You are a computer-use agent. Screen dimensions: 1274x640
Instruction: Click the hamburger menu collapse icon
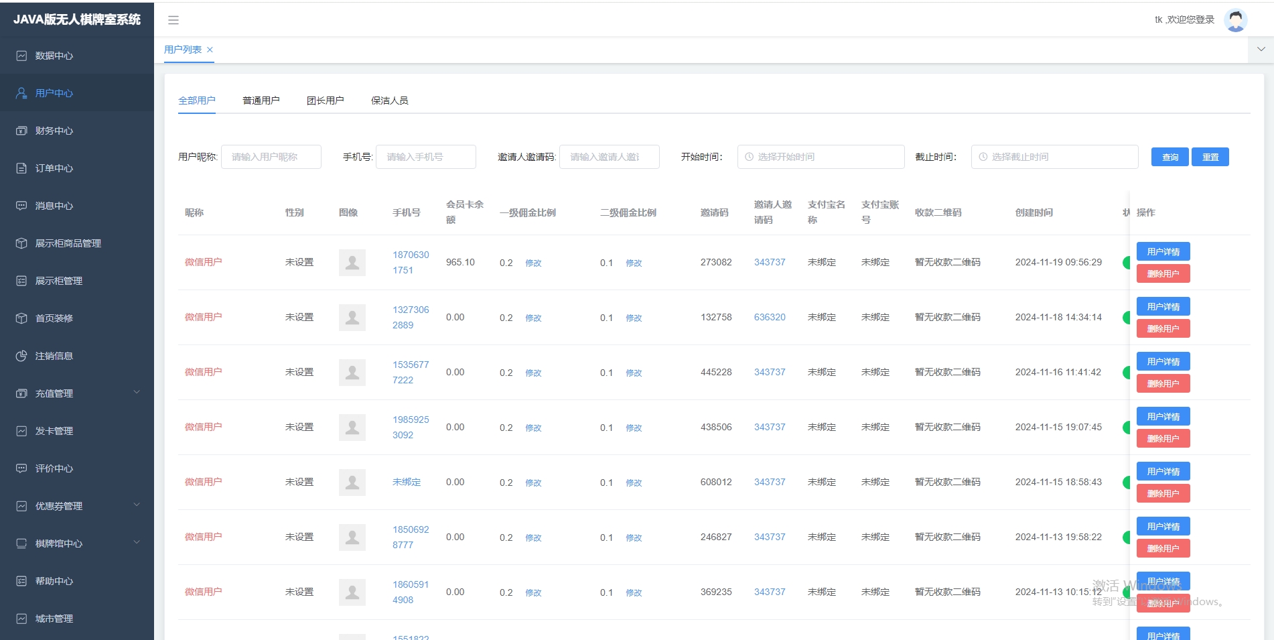coord(173,20)
